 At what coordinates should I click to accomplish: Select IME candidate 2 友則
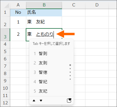(x=51, y=63)
